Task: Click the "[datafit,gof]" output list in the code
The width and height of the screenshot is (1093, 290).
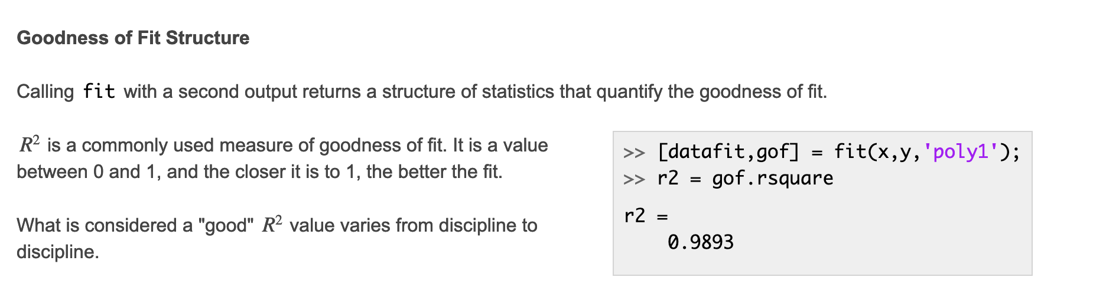Action: [728, 152]
